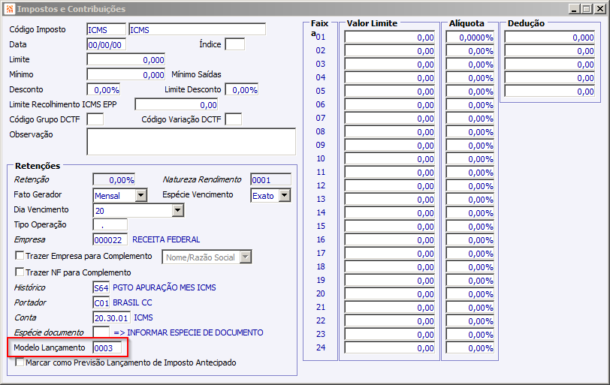The width and height of the screenshot is (610, 385).
Task: Click the Alíquota field for Faixa 05
Action: pyautogui.click(x=470, y=92)
